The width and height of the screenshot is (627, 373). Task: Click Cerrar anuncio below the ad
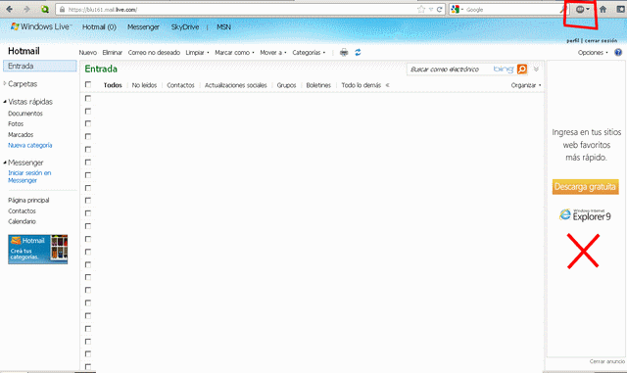coord(607,361)
